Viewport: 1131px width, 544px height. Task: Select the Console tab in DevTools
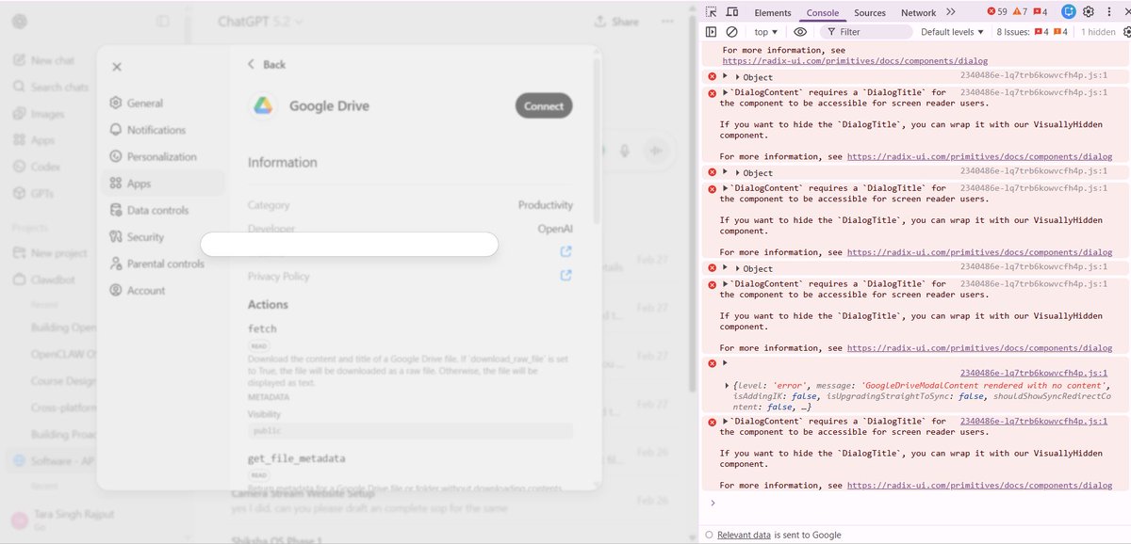(x=822, y=12)
